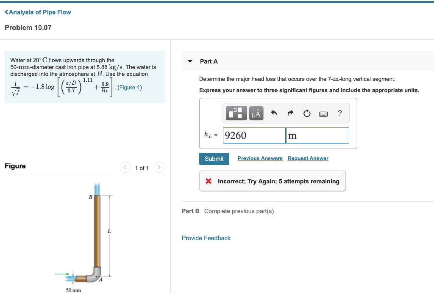This screenshot has width=434, height=293.
Task: Open the Figure 1 link in problem statement
Action: [x=129, y=87]
